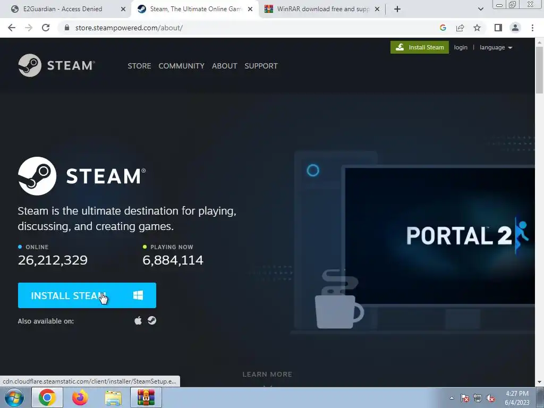Screen dimensions: 544x408
Task: Open COMMUNITY menu
Action: point(182,66)
